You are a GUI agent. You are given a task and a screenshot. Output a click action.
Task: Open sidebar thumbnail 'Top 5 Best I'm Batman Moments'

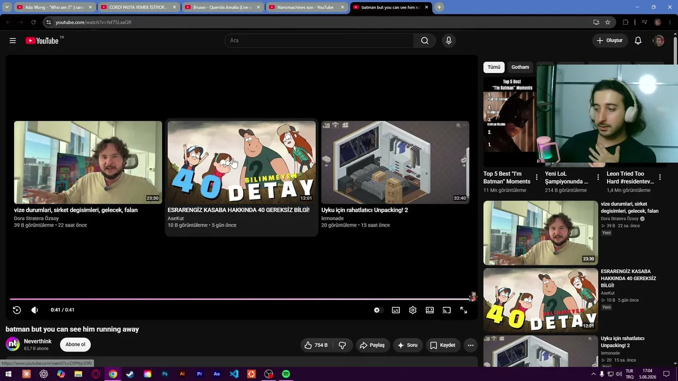click(x=510, y=122)
